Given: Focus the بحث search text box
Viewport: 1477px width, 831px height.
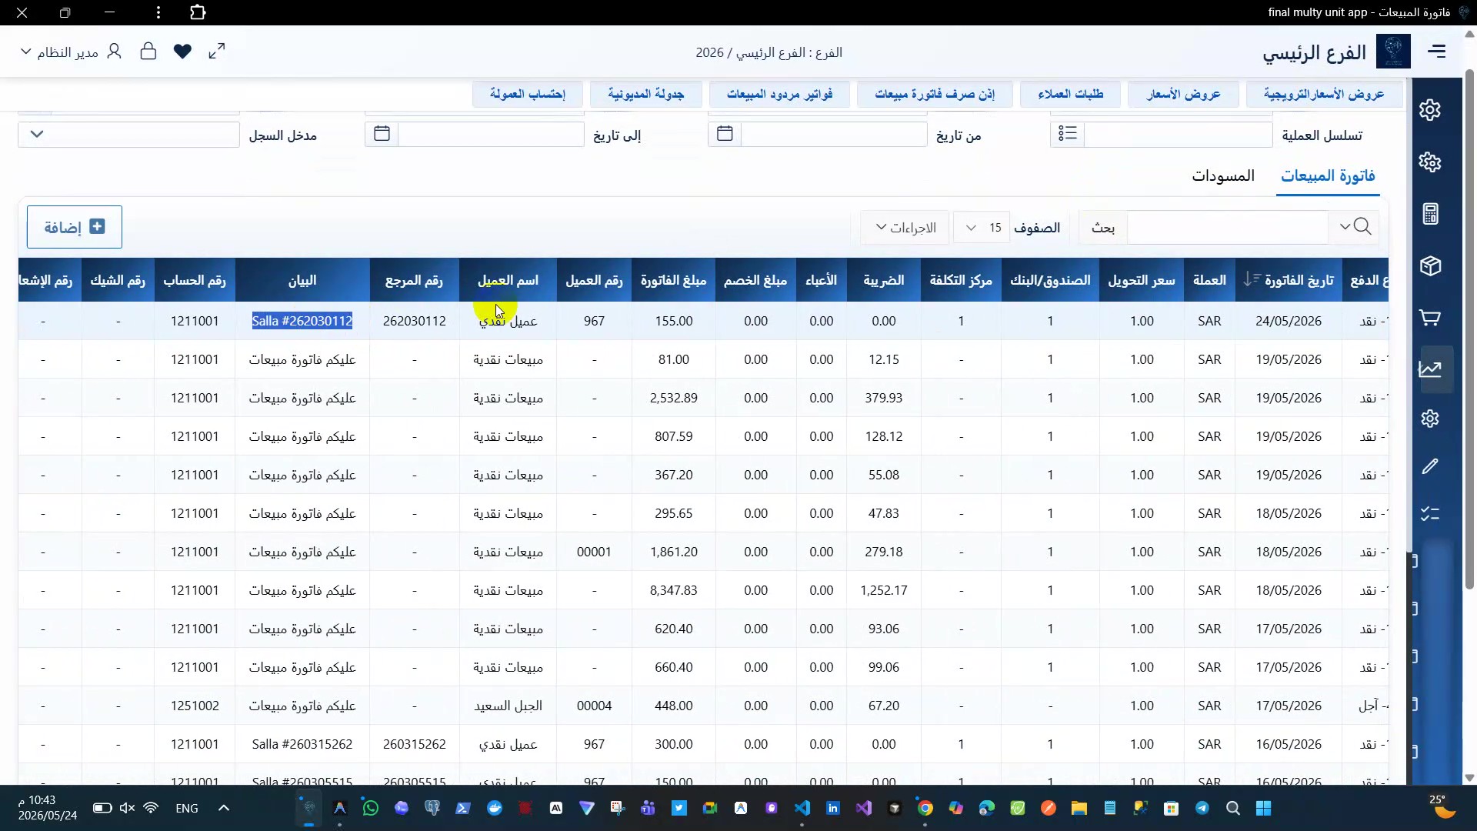Looking at the screenshot, I should (1228, 228).
